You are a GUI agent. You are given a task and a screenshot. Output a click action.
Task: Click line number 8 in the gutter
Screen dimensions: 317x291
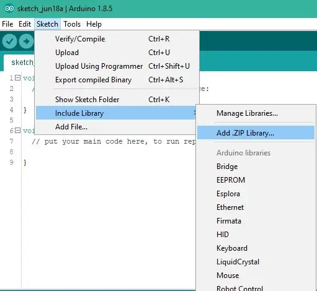12,152
